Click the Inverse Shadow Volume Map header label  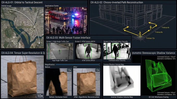tap(114, 64)
